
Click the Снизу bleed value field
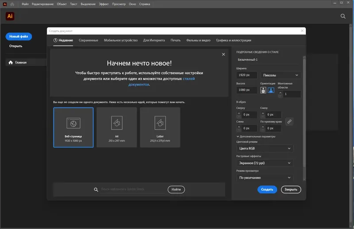pos(273,115)
